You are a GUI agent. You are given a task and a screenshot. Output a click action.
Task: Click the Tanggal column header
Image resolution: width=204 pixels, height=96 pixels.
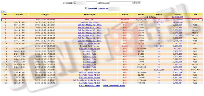tap(45, 14)
